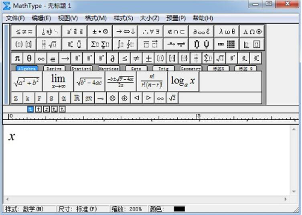The width and height of the screenshot is (302, 215).
Task: Insert the log base a of x expression
Action: coord(183,82)
